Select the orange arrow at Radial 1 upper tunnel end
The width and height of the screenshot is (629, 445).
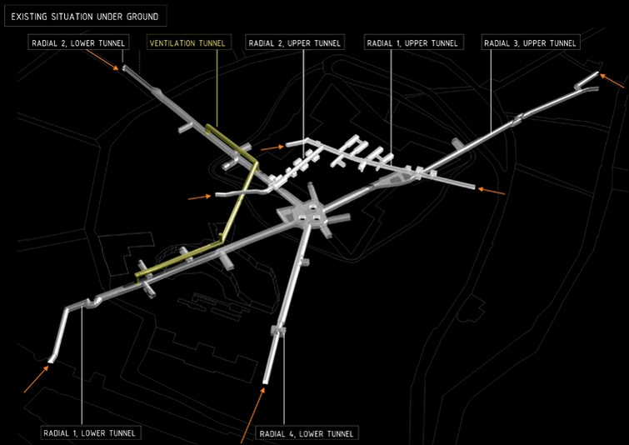(x=492, y=191)
